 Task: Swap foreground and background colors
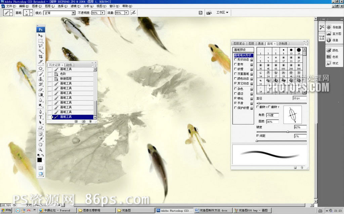[43, 155]
